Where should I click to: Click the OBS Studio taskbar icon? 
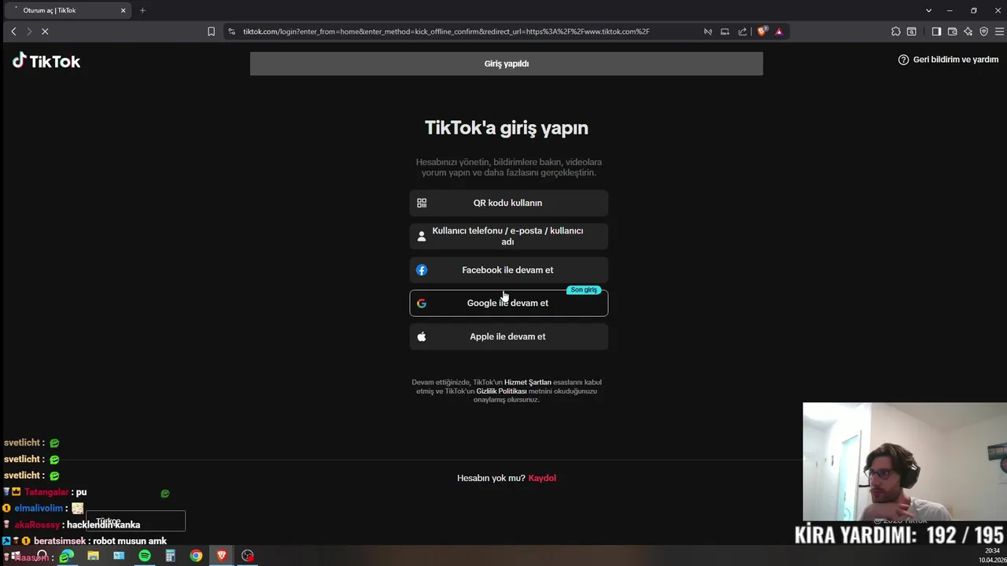248,556
